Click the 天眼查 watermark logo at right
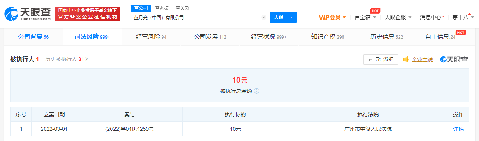 click(x=454, y=59)
